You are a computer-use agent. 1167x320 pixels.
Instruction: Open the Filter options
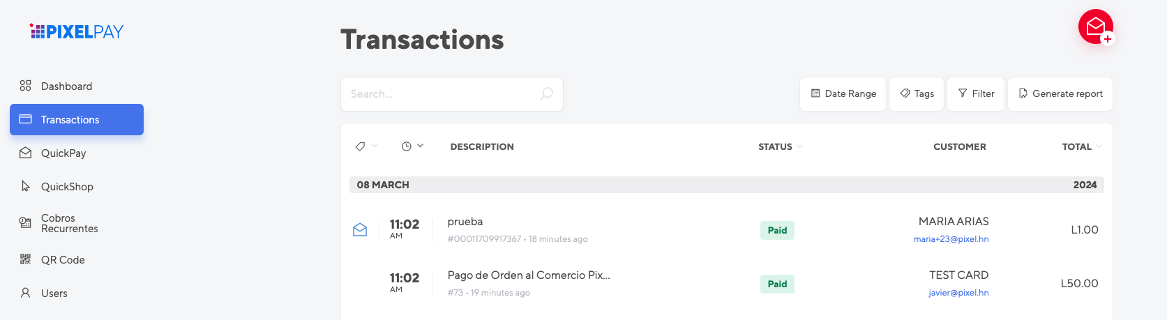(976, 93)
